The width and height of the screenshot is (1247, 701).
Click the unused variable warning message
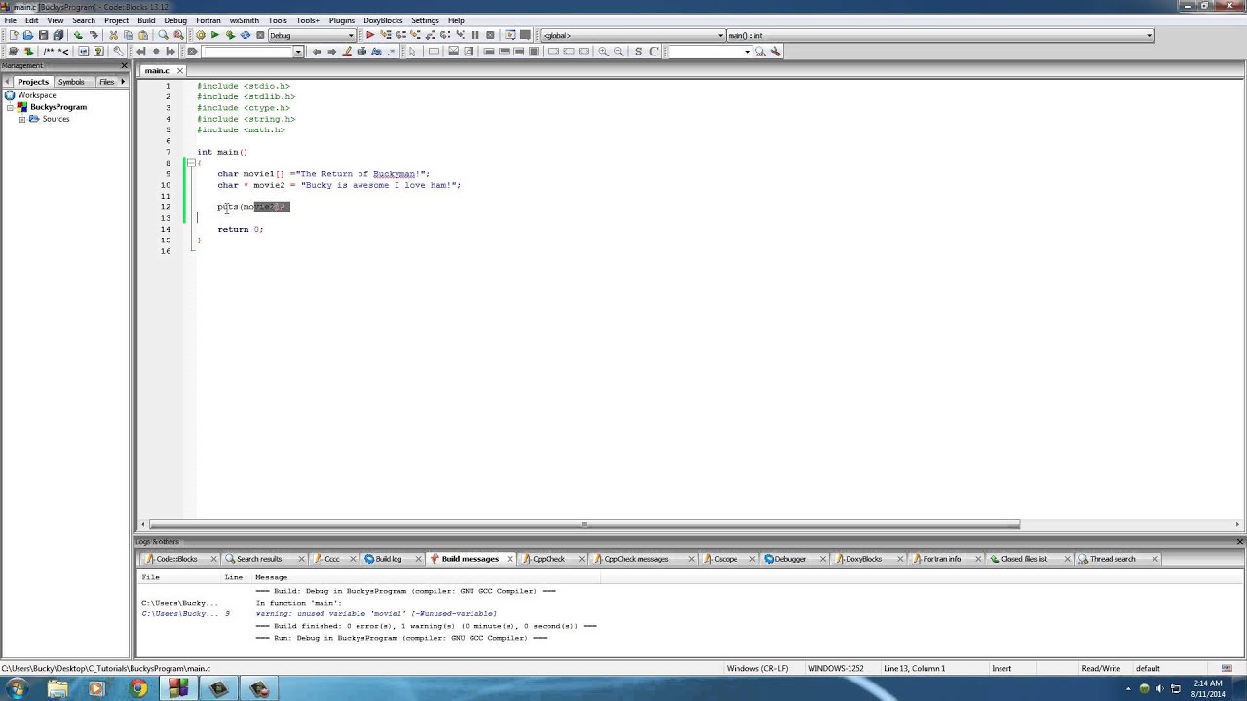(x=376, y=614)
